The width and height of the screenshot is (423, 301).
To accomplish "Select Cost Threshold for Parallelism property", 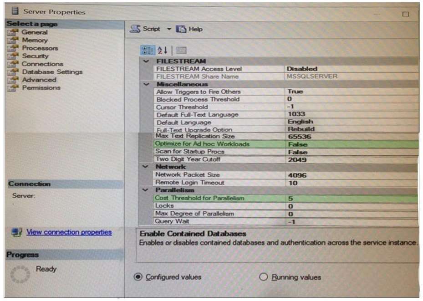I will point(285,198).
